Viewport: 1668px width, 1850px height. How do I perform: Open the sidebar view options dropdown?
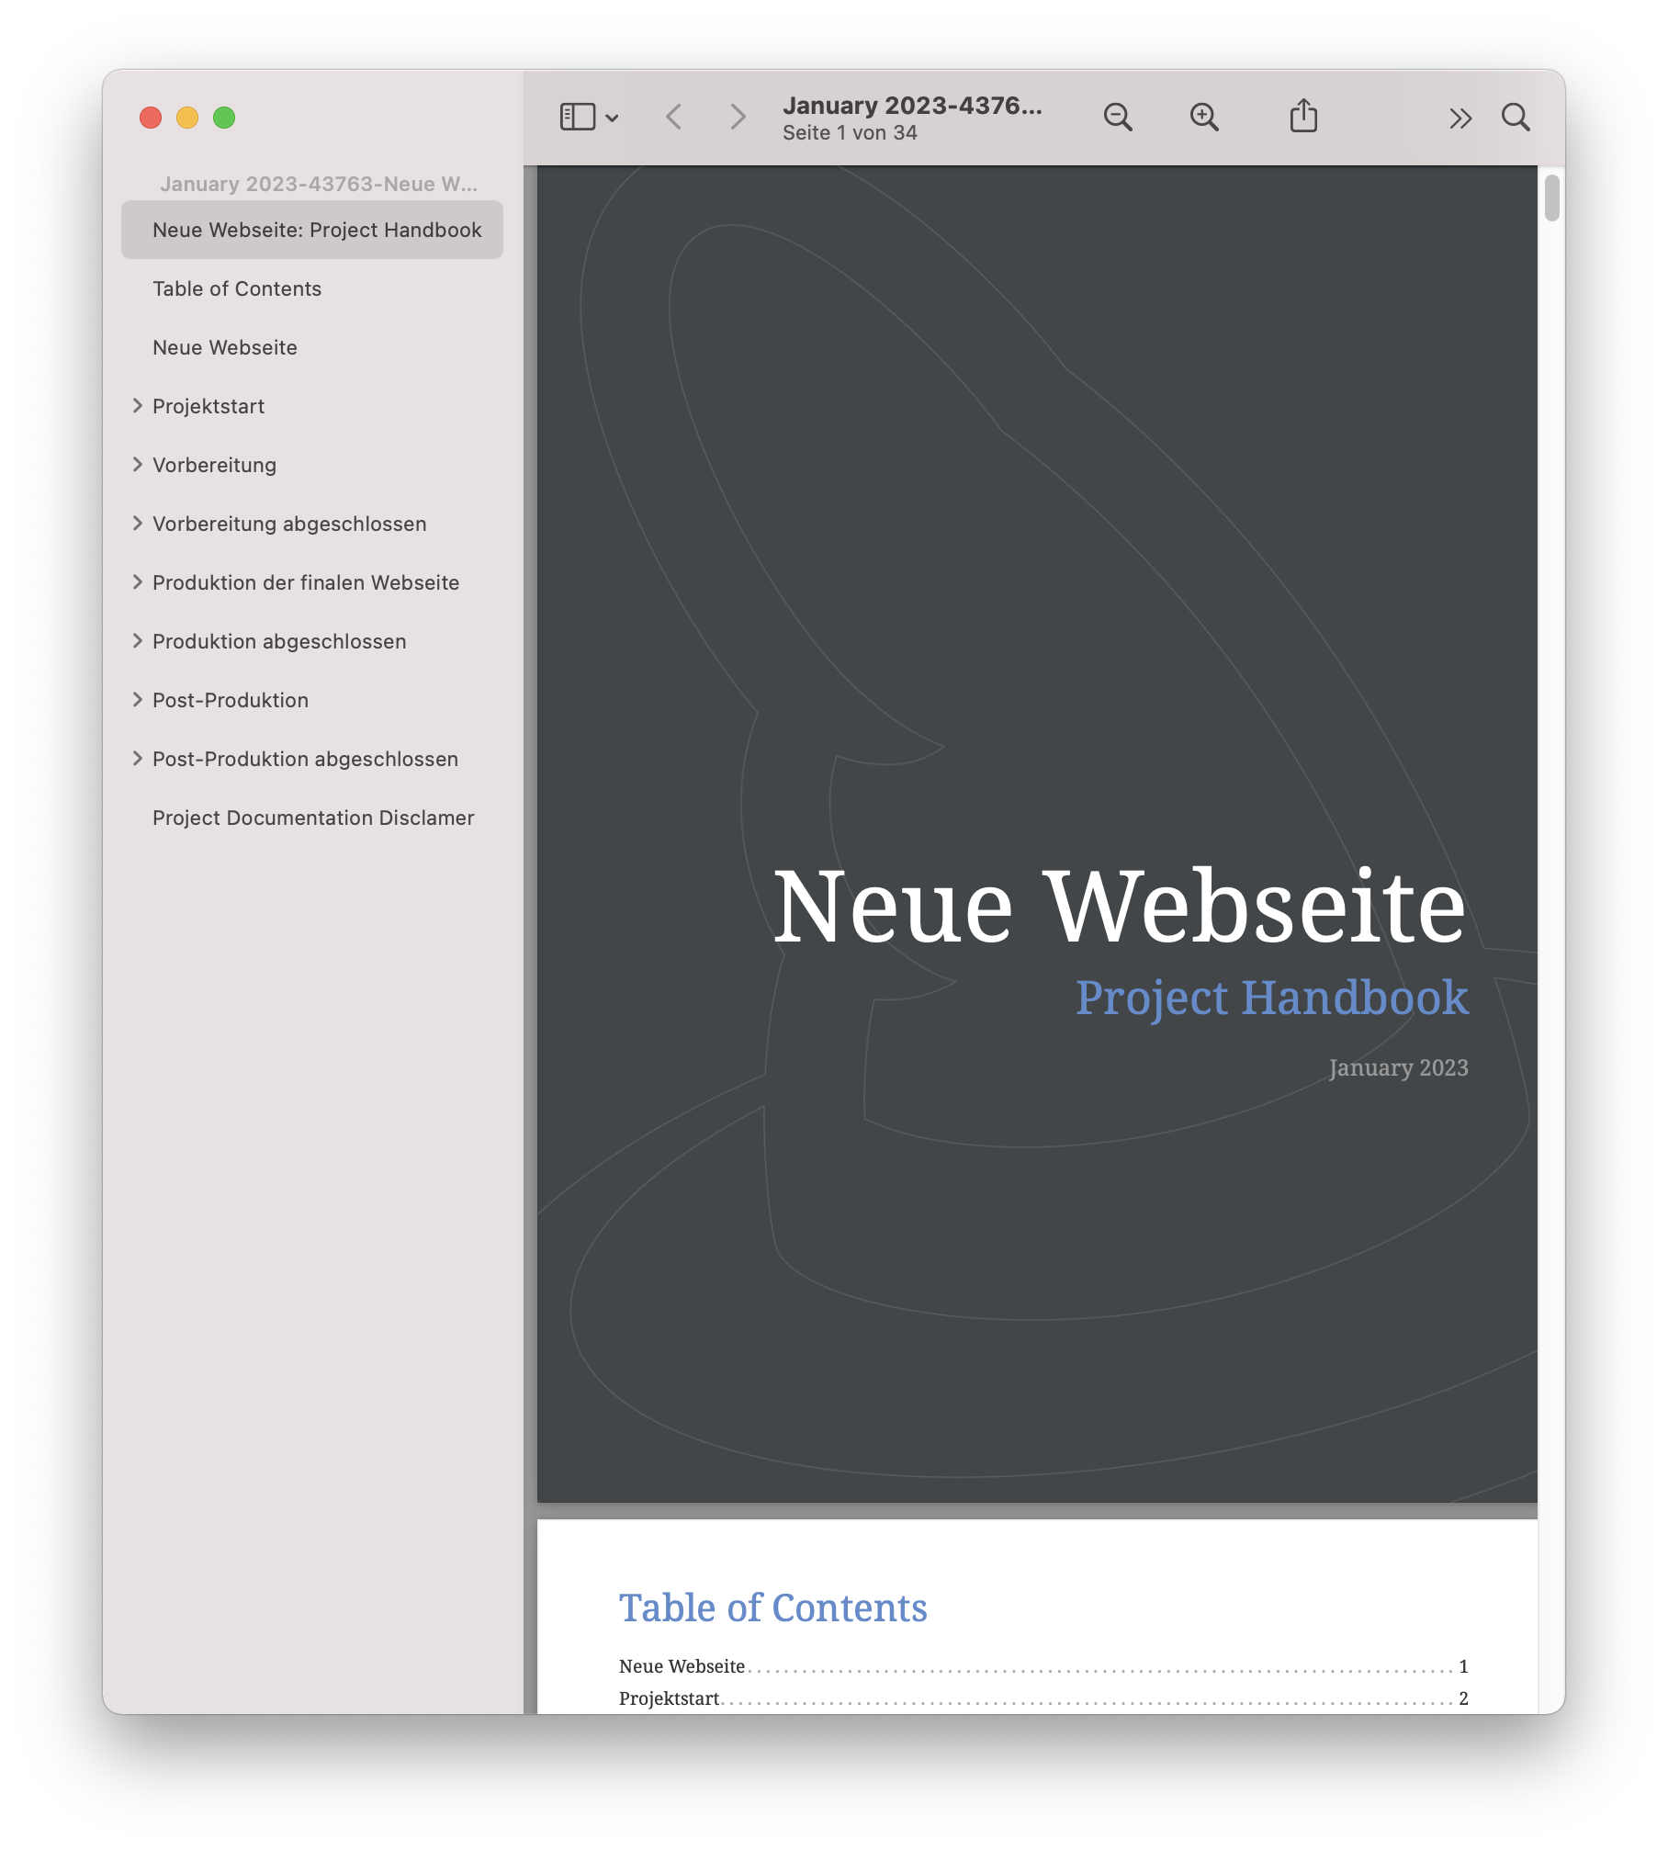click(x=613, y=117)
